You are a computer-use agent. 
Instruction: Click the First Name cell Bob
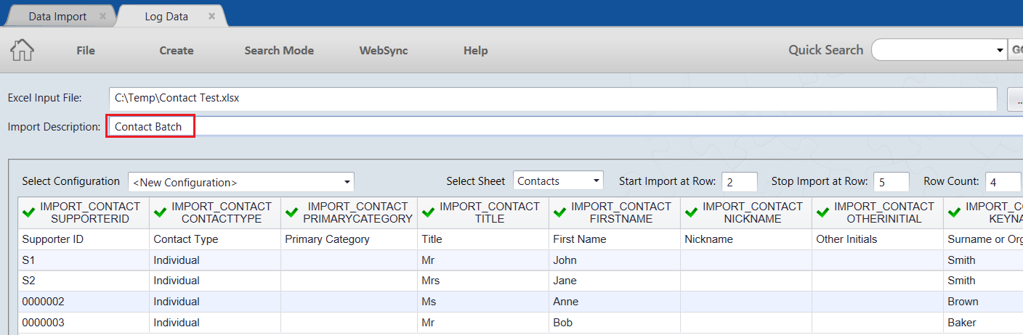pyautogui.click(x=615, y=323)
